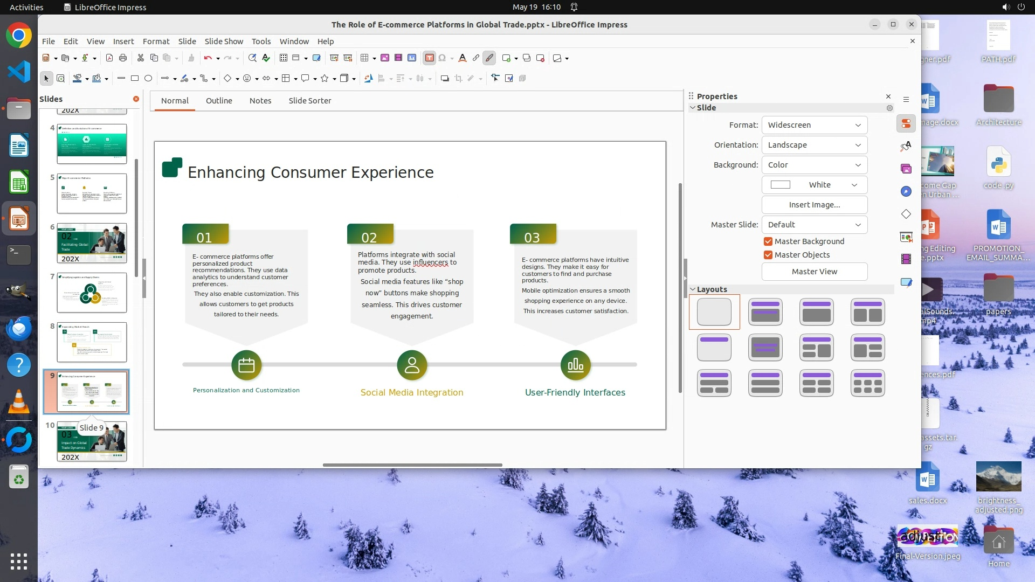This screenshot has width=1035, height=582.
Task: Open the slide Format dropdown
Action: pyautogui.click(x=814, y=125)
